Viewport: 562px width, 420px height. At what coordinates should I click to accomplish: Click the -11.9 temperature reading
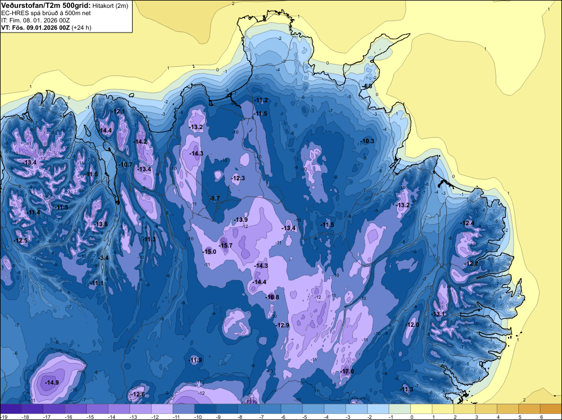196,360
